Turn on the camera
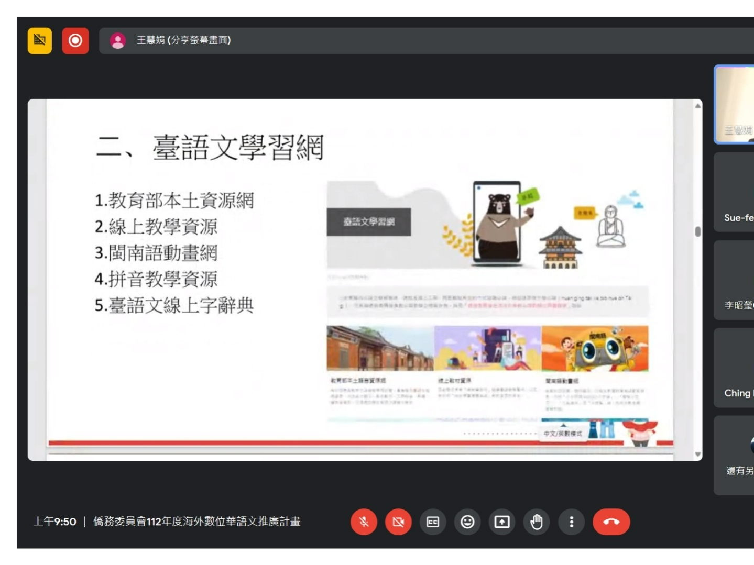754x565 pixels. [398, 522]
